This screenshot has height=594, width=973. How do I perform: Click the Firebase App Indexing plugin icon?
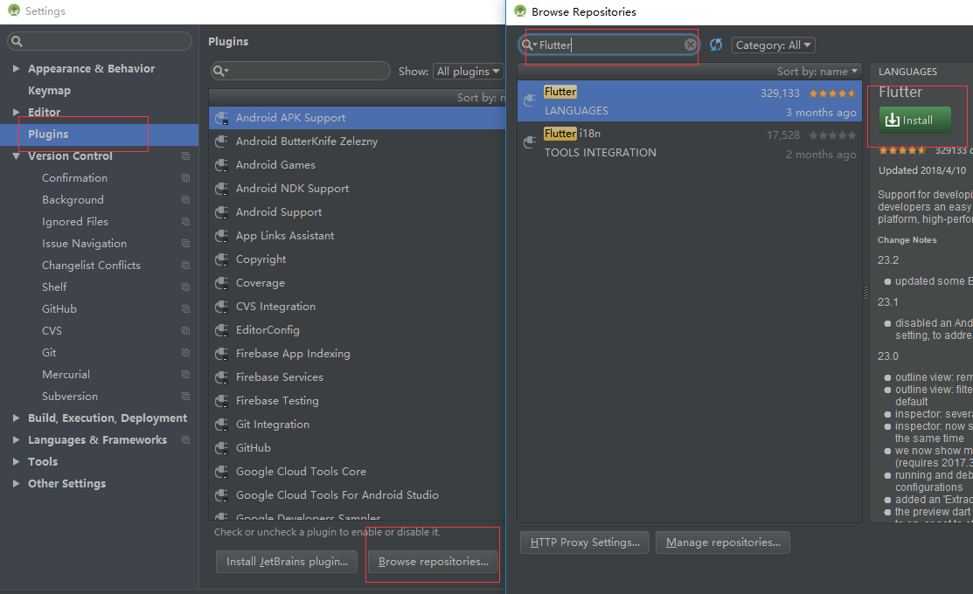tap(221, 354)
